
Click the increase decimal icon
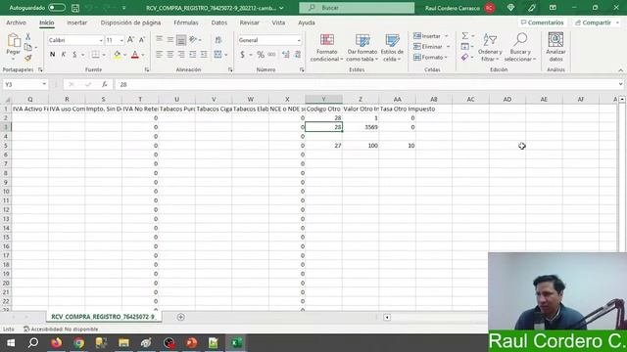(285, 55)
